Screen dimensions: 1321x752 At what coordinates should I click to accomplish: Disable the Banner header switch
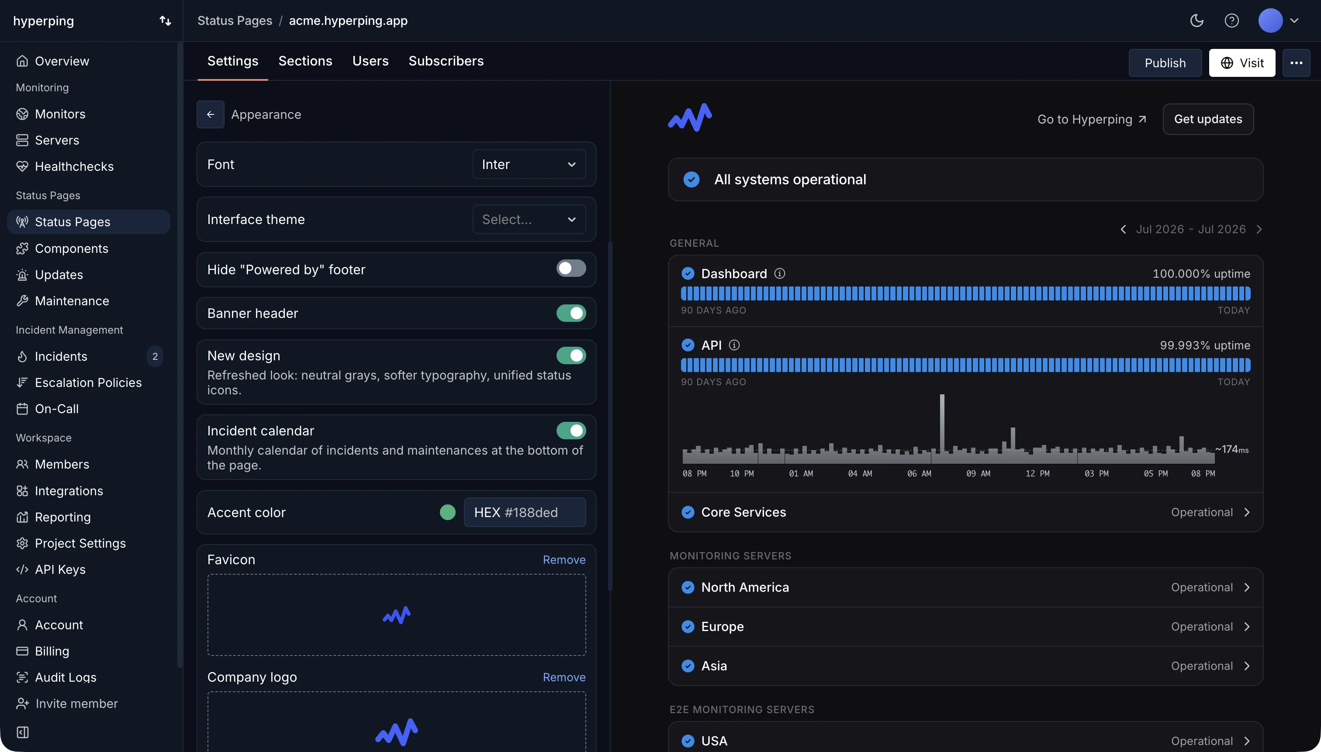click(x=571, y=313)
